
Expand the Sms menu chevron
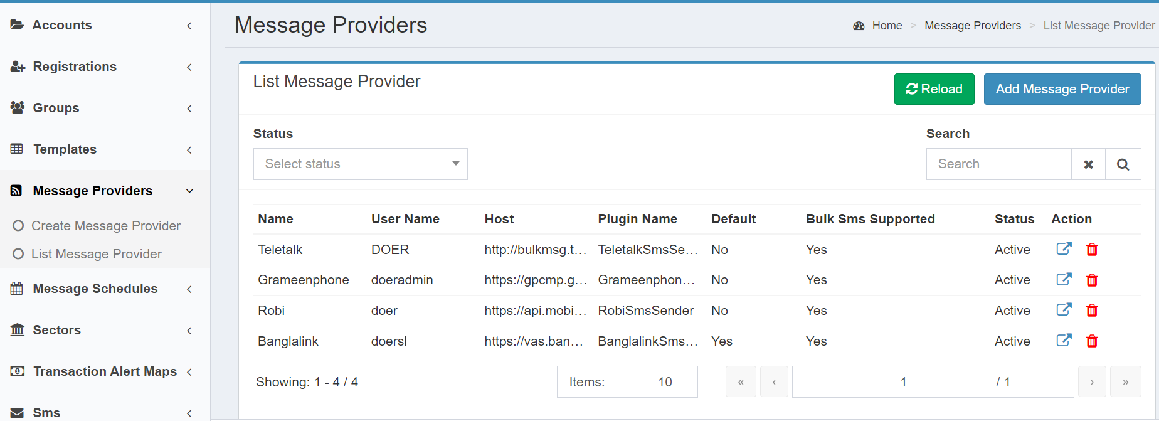[189, 413]
